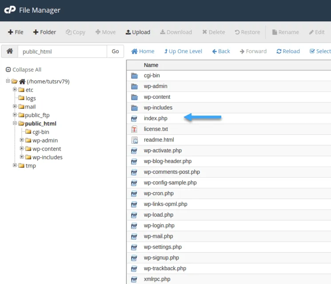The height and width of the screenshot is (284, 331).
Task: Click the Rename toolbar button
Action: [285, 32]
